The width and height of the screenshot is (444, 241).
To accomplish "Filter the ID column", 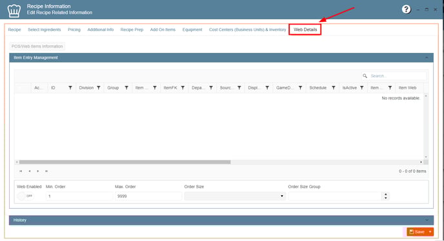I will (x=70, y=88).
